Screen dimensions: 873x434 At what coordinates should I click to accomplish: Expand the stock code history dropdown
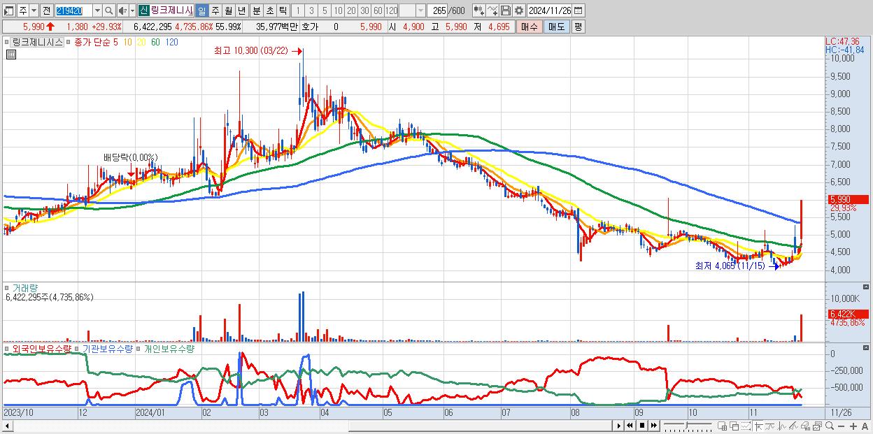click(97, 10)
